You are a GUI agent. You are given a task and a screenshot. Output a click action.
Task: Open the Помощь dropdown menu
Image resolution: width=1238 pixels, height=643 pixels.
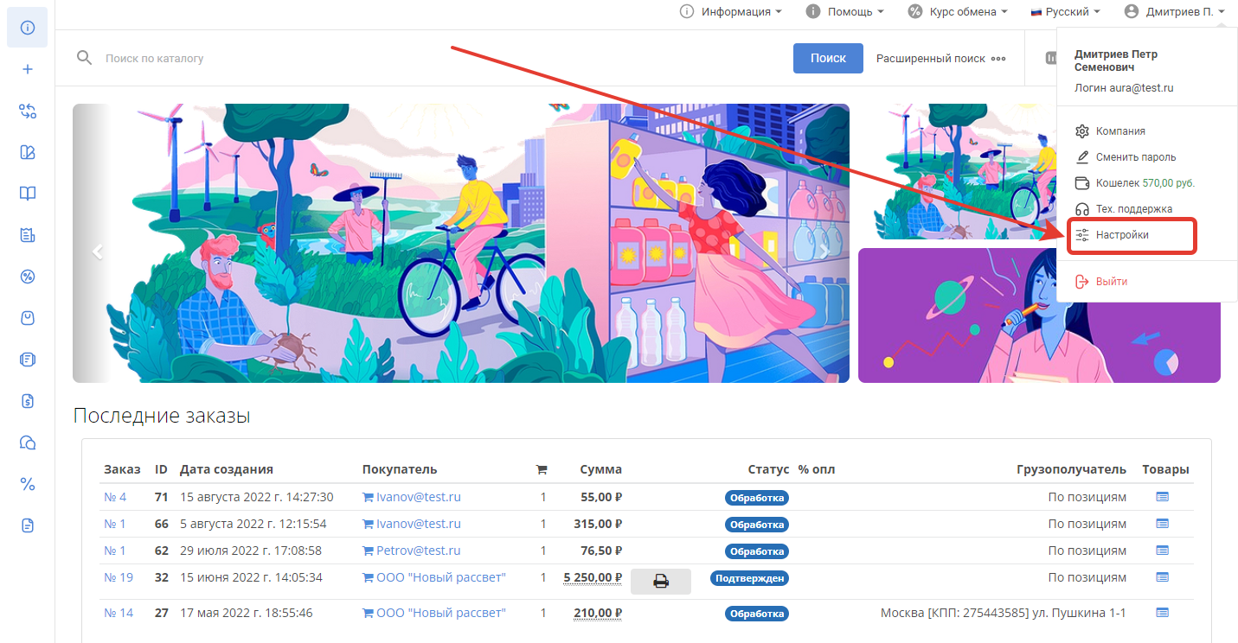click(844, 12)
